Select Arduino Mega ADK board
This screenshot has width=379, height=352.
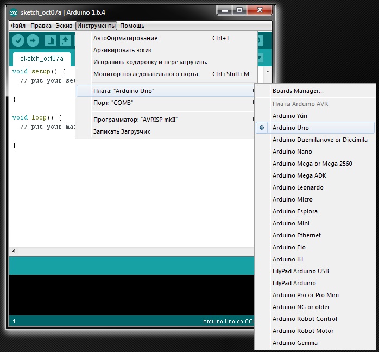tap(315, 175)
